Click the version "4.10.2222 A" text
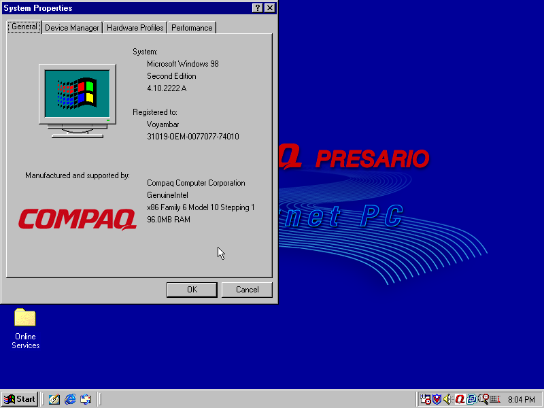Image resolution: width=544 pixels, height=408 pixels. click(x=167, y=88)
